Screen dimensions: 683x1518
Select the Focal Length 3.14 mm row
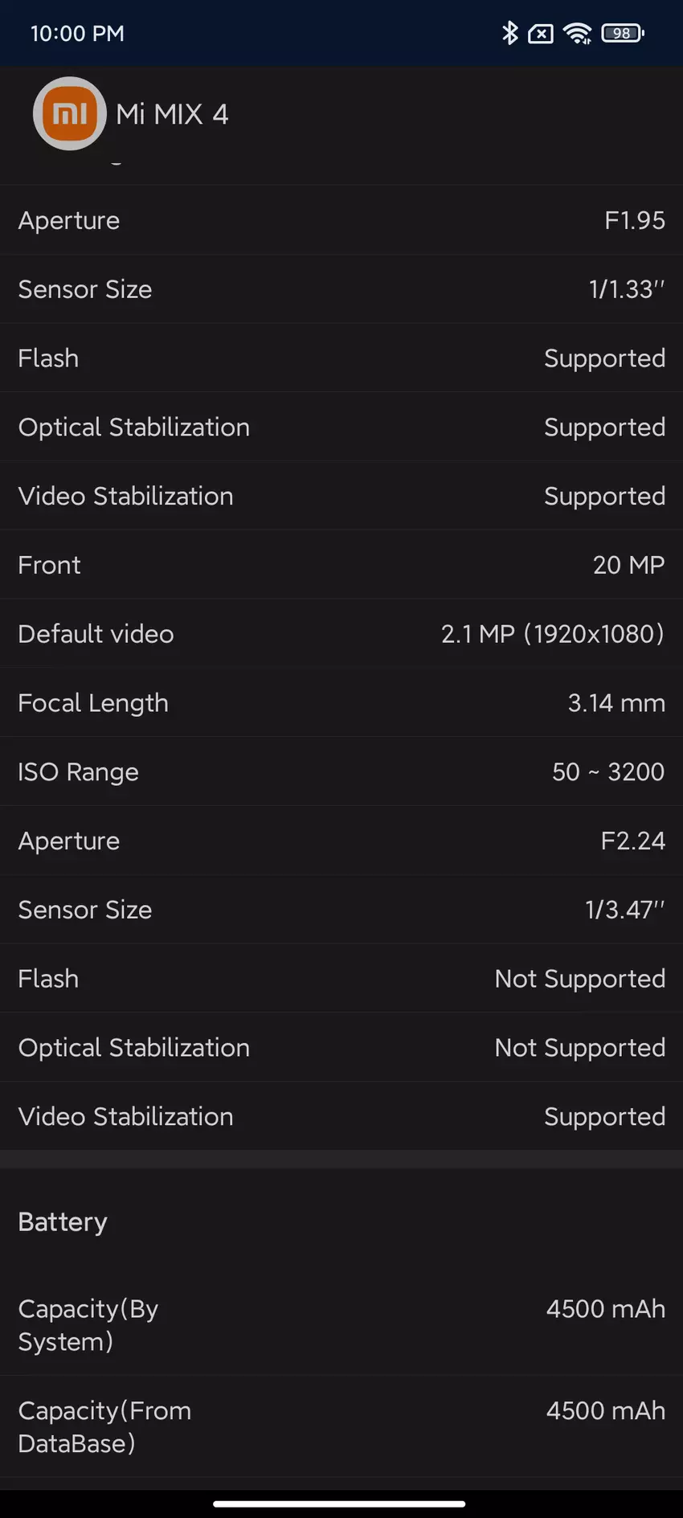click(x=341, y=703)
